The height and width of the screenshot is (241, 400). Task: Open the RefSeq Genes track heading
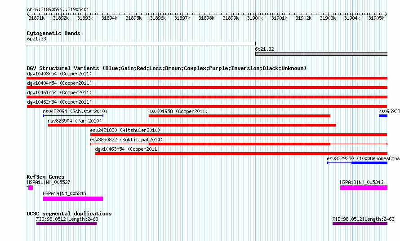[x=45, y=177]
